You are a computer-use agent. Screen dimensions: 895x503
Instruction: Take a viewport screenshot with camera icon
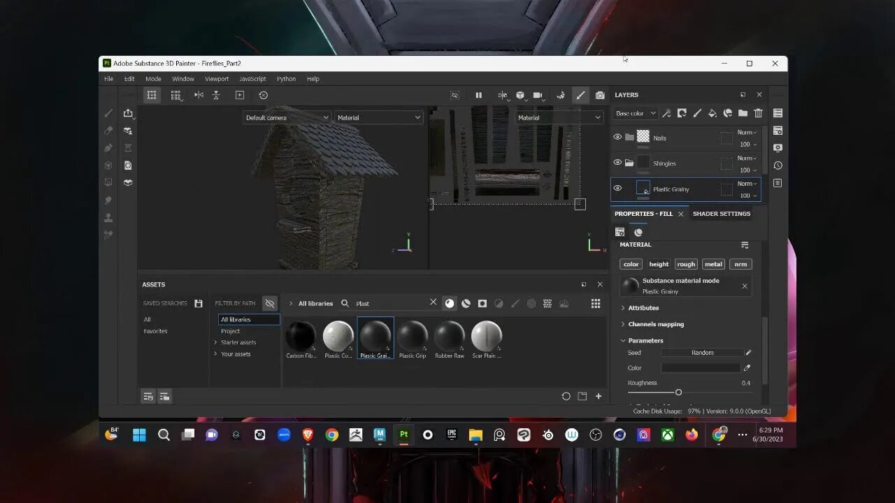tap(600, 95)
